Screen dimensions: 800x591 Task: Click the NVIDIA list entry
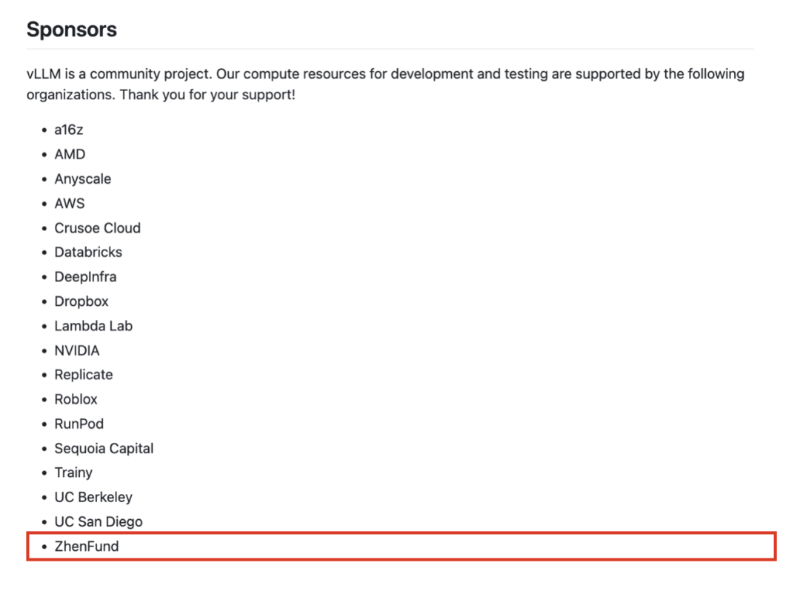tap(77, 351)
